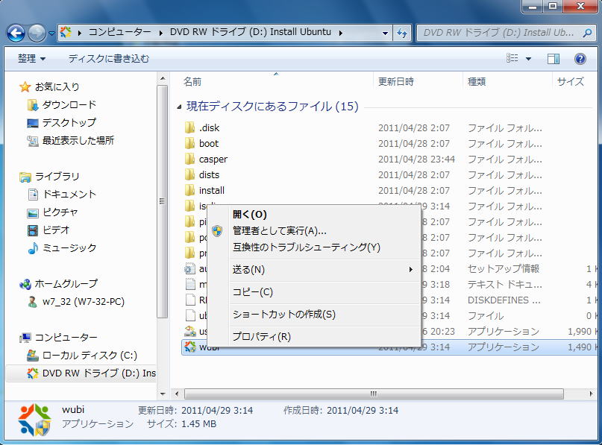Go back with the blue Back arrow
602x445 pixels.
coord(16,33)
